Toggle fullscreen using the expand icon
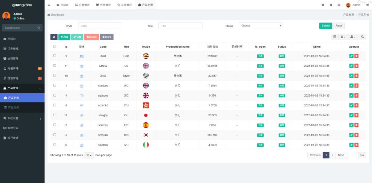This screenshot has width=372, height=183. 339,5
